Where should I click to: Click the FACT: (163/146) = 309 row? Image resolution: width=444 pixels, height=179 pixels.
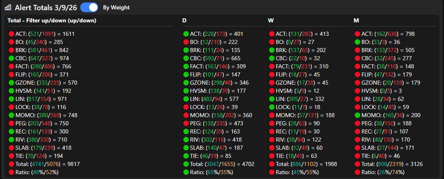[x=215, y=66]
